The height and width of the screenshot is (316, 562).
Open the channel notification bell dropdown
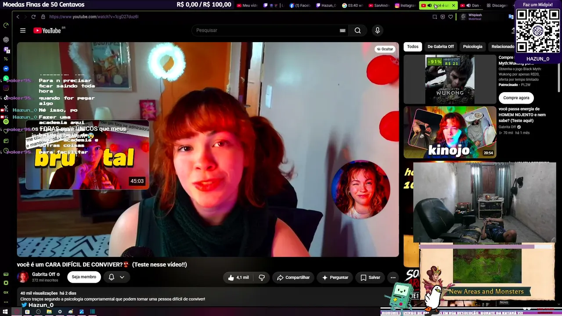pyautogui.click(x=116, y=277)
